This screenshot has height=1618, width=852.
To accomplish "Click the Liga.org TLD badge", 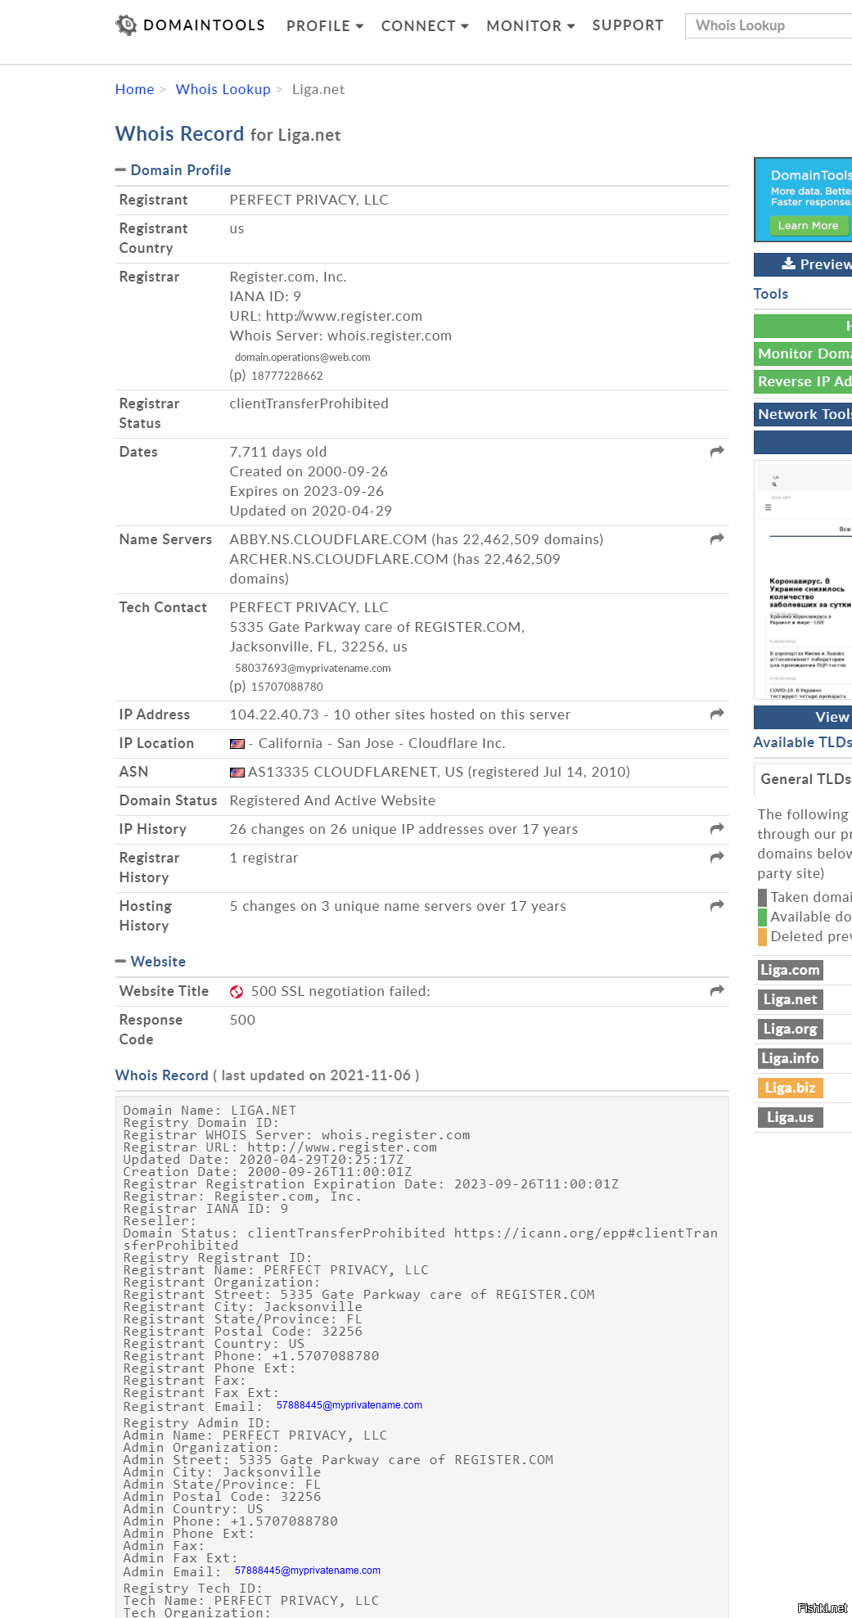I will click(790, 1029).
